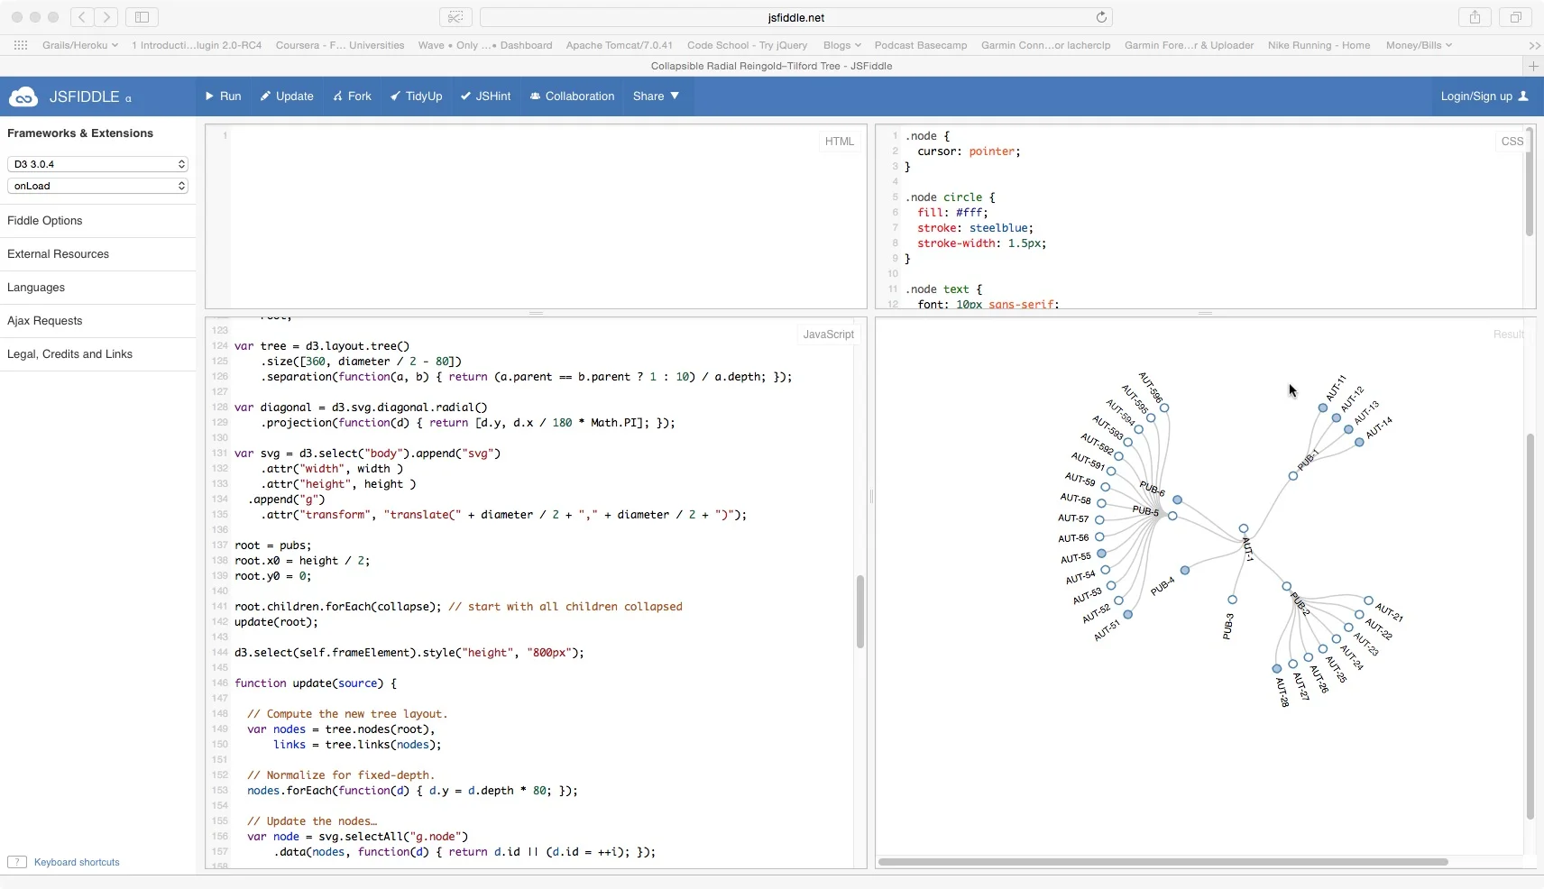Click the page reload icon in address bar
This screenshot has width=1544, height=889.
pyautogui.click(x=1101, y=17)
